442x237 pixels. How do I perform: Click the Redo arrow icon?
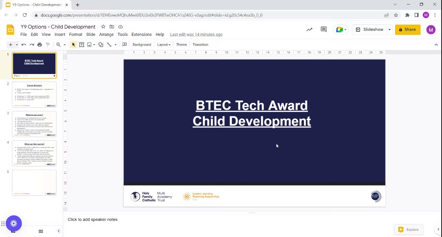tap(32, 45)
